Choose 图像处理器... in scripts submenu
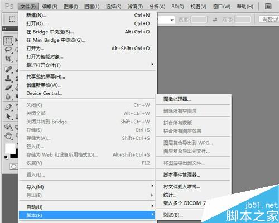This screenshot has width=279, height=223. point(194,99)
